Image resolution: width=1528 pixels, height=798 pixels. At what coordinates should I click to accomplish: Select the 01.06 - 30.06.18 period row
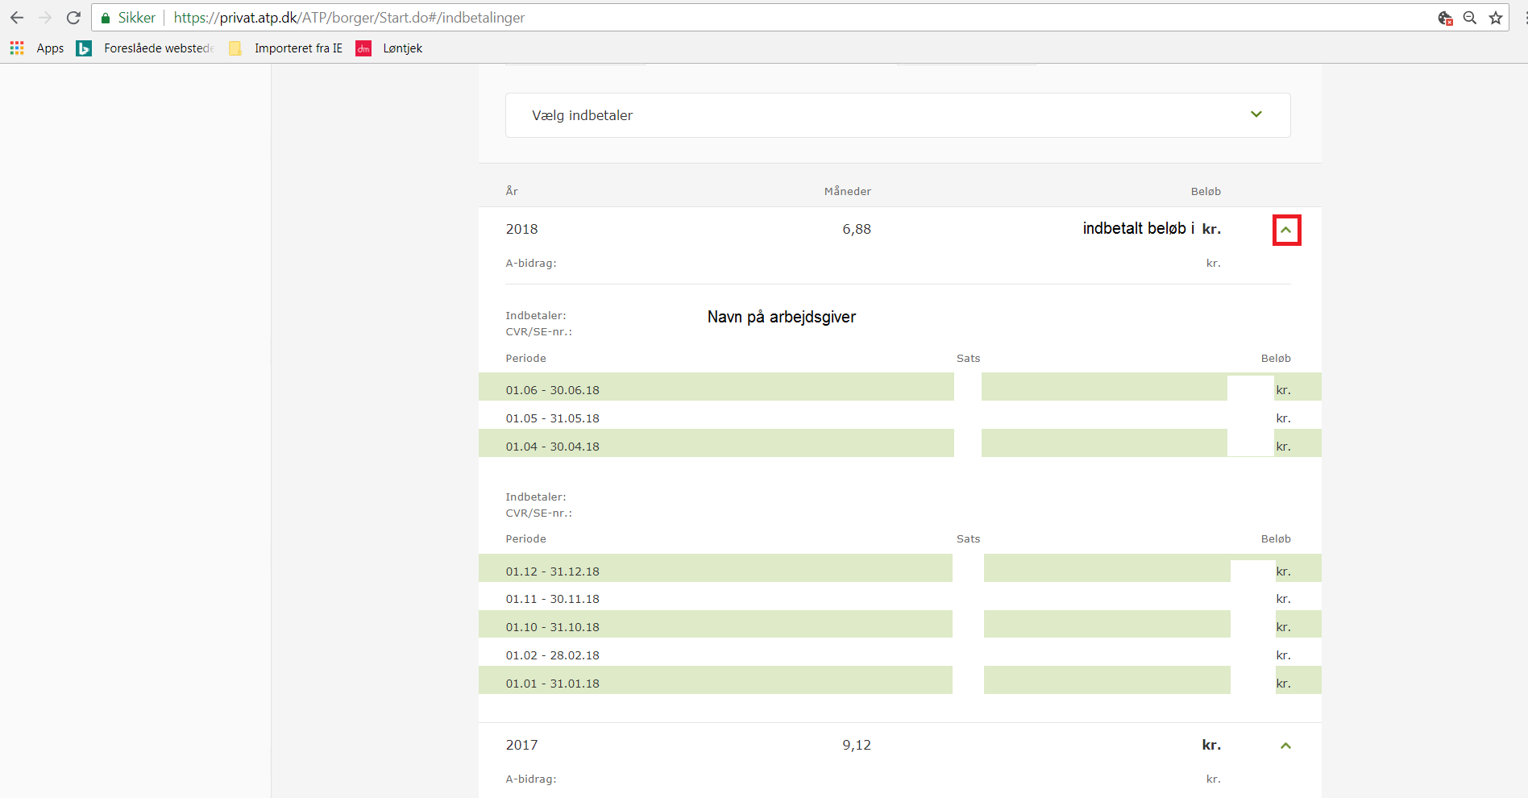click(x=553, y=390)
